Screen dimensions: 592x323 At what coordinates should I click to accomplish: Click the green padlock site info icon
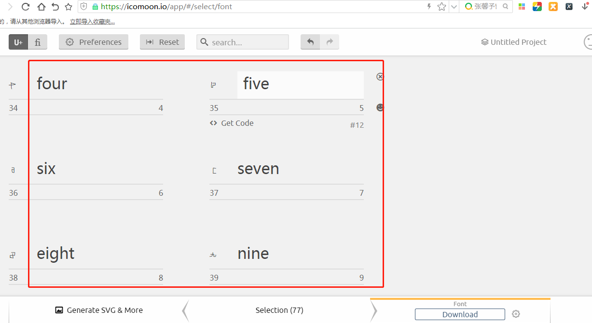95,7
